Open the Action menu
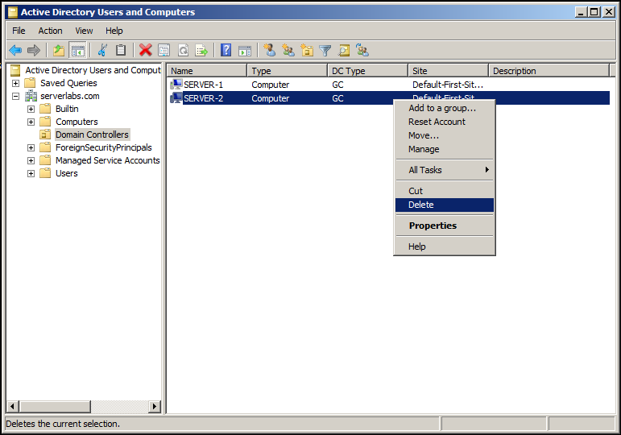 click(x=50, y=31)
